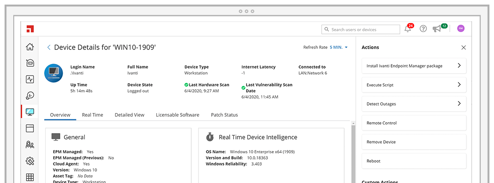Click the Internet Latency '-1' value

243,73
